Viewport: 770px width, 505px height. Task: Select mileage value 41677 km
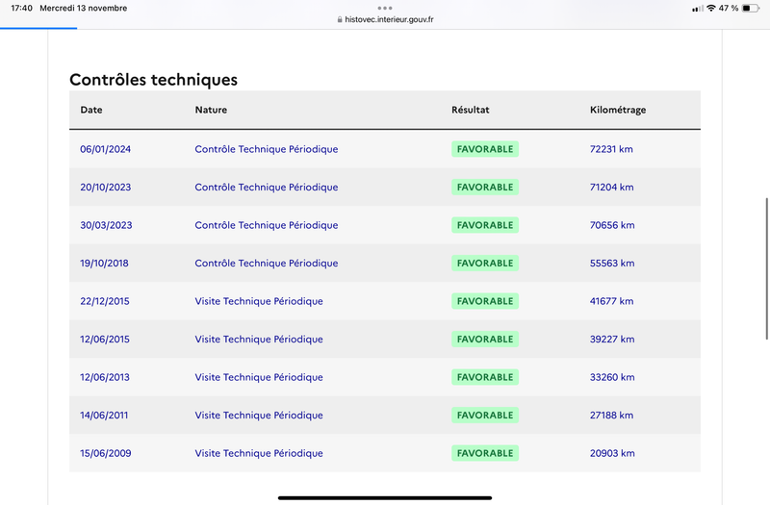612,301
